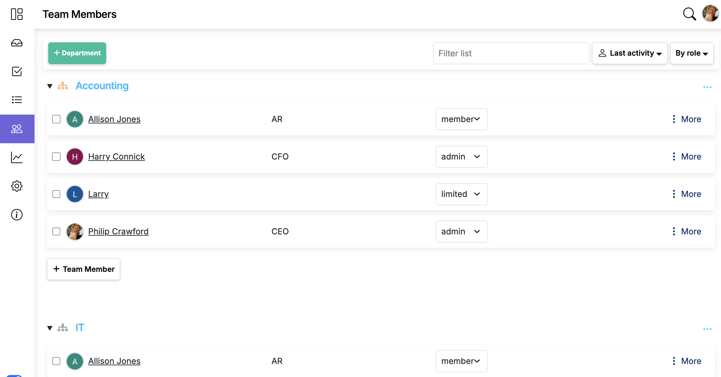Open the info circle icon
721x377 pixels.
coord(17,215)
